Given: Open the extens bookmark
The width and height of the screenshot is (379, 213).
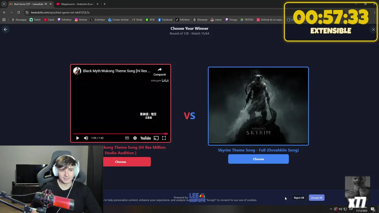Looking at the screenshot, I should [x=216, y=20].
